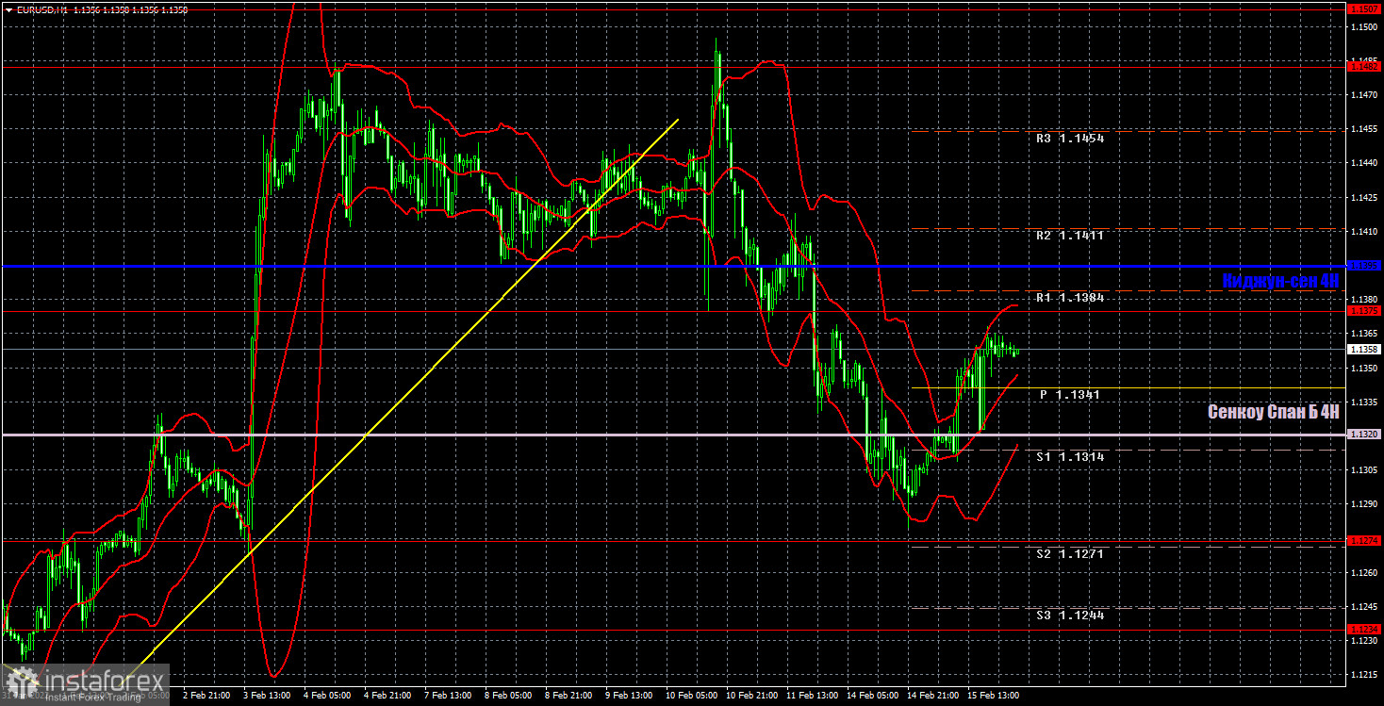Select the blue Киджун-сен 4H label

[1280, 281]
